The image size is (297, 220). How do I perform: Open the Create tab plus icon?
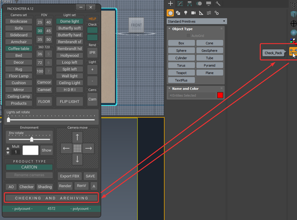point(170,4)
